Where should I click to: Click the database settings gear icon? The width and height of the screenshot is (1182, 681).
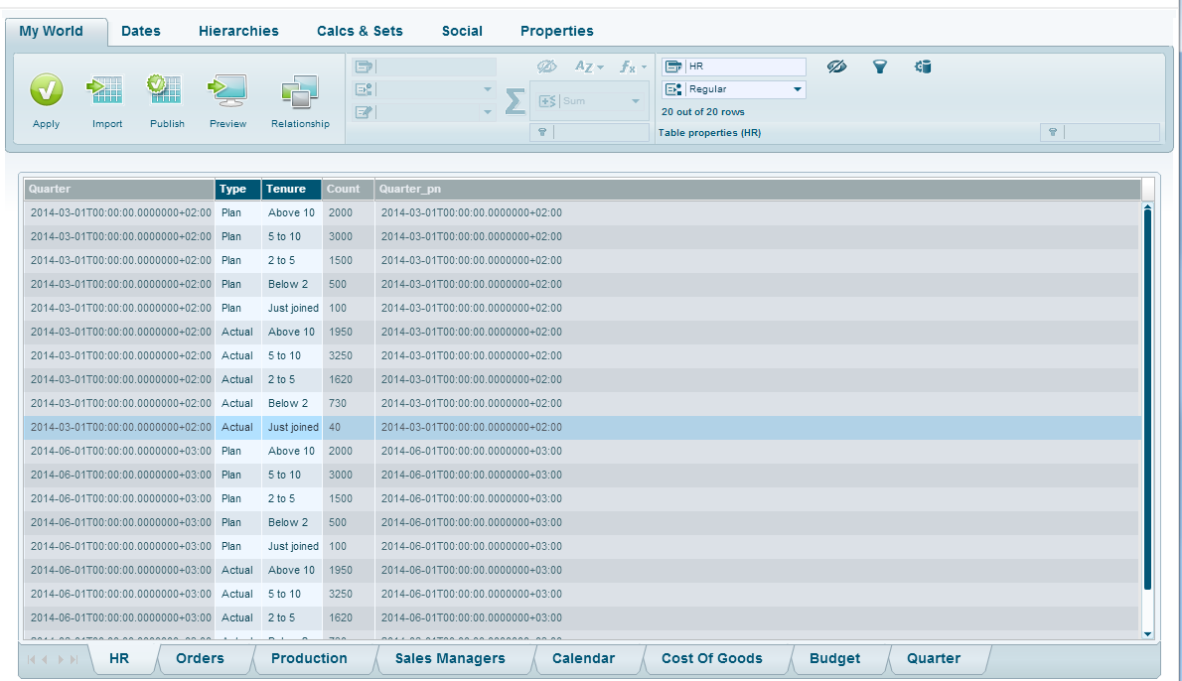click(x=923, y=67)
